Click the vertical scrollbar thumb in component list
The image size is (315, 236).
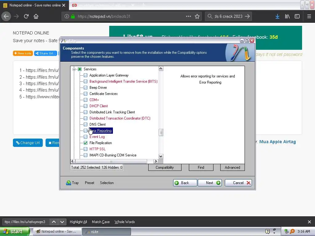coord(161,132)
